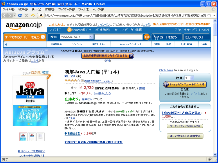The image size is (218, 163).
Task: Open the 中古商品7点 link
Action: click(72, 133)
